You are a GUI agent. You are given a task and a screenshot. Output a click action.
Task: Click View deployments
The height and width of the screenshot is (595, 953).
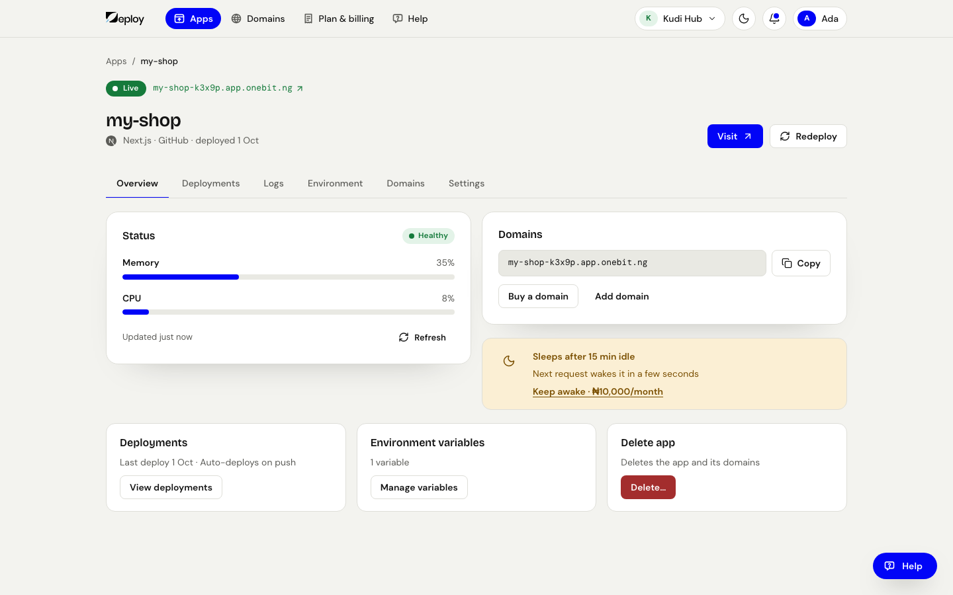click(171, 487)
